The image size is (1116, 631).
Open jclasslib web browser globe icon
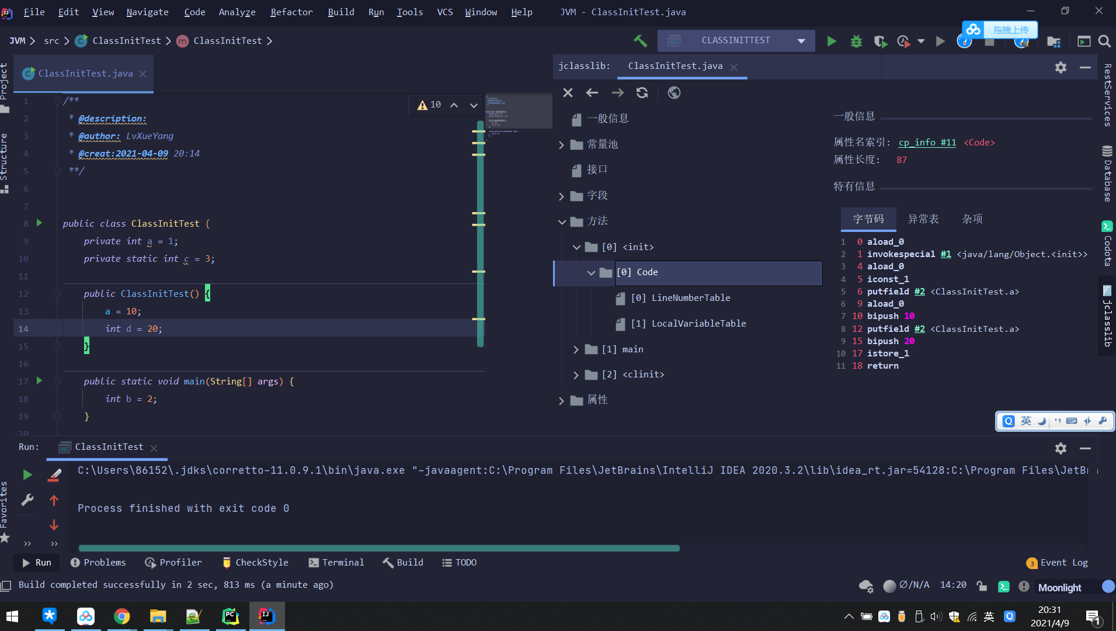click(674, 92)
